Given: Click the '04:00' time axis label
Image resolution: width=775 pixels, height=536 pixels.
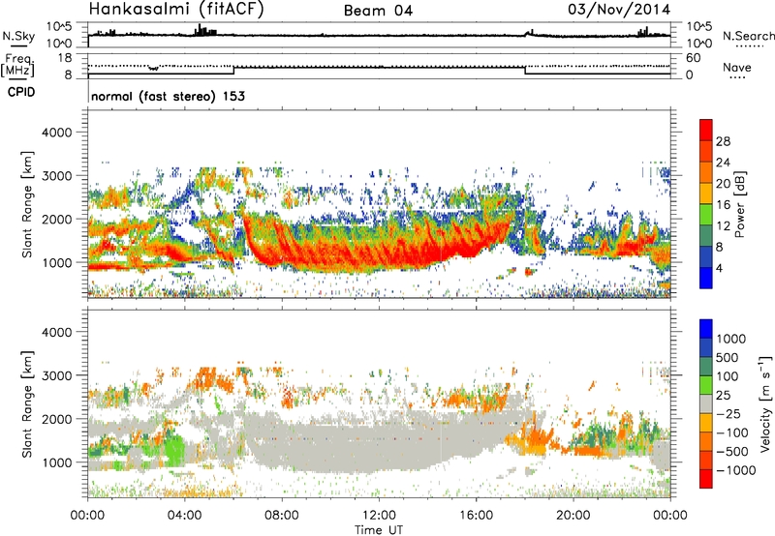Looking at the screenshot, I should click(x=185, y=516).
